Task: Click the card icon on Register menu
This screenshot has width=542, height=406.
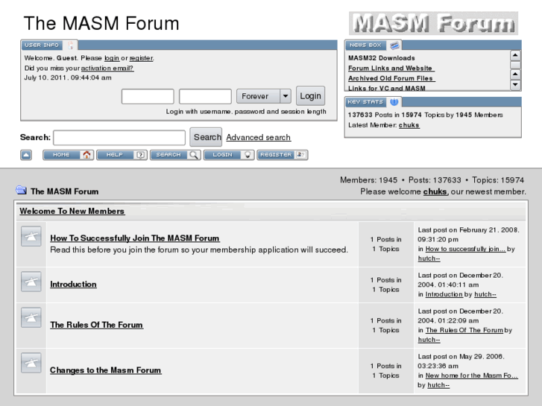Action: [x=300, y=155]
